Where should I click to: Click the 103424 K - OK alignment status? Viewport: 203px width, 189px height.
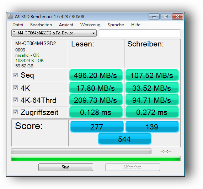pos(30,61)
